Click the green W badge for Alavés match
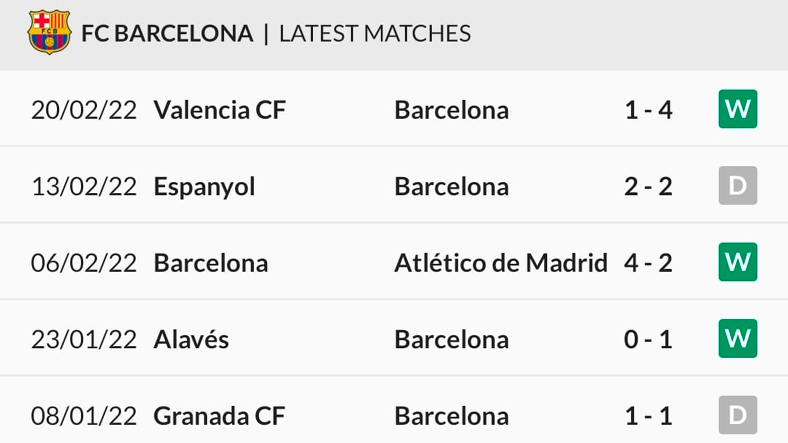 coord(738,338)
